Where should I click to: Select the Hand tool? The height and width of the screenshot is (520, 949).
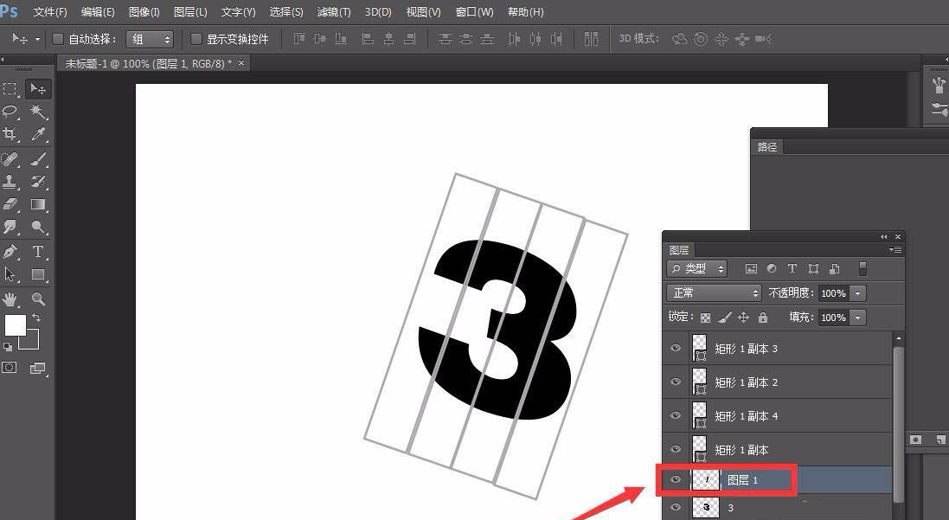(x=10, y=299)
